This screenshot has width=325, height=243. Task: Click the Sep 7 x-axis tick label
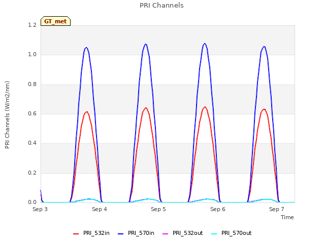pos(277,209)
